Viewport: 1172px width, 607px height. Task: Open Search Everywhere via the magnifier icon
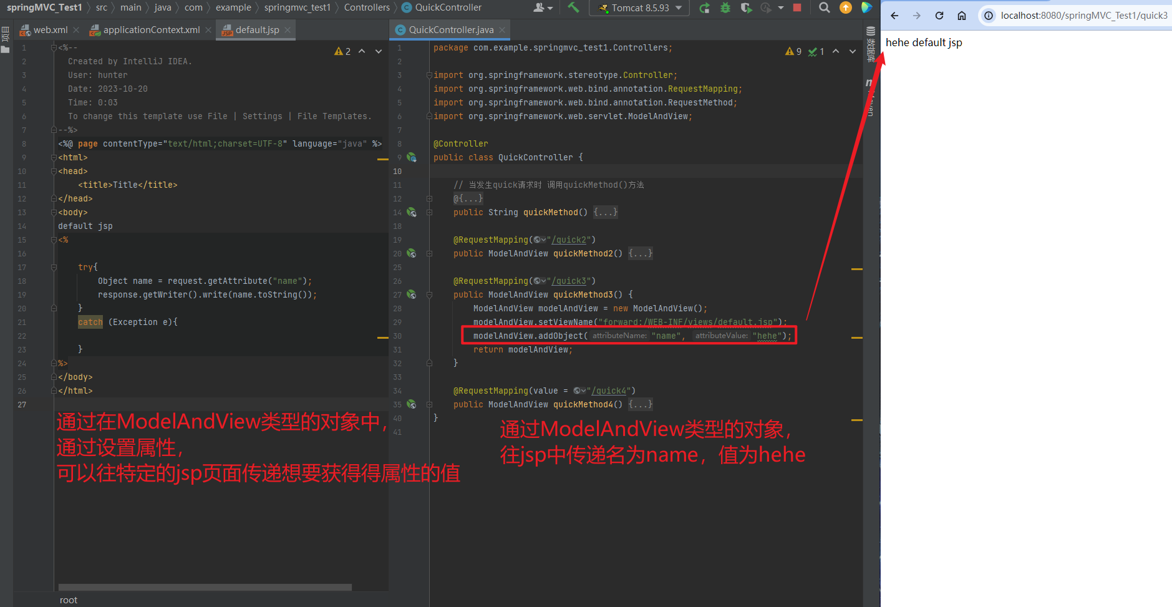(824, 7)
